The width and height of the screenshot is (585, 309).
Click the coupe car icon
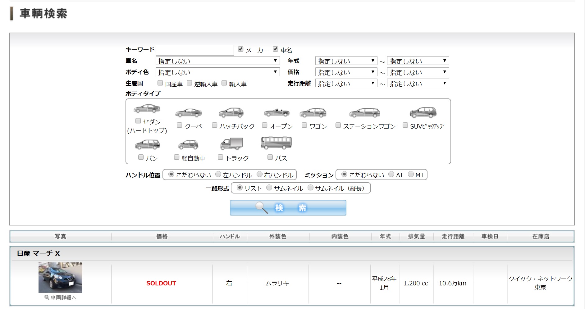[189, 113]
